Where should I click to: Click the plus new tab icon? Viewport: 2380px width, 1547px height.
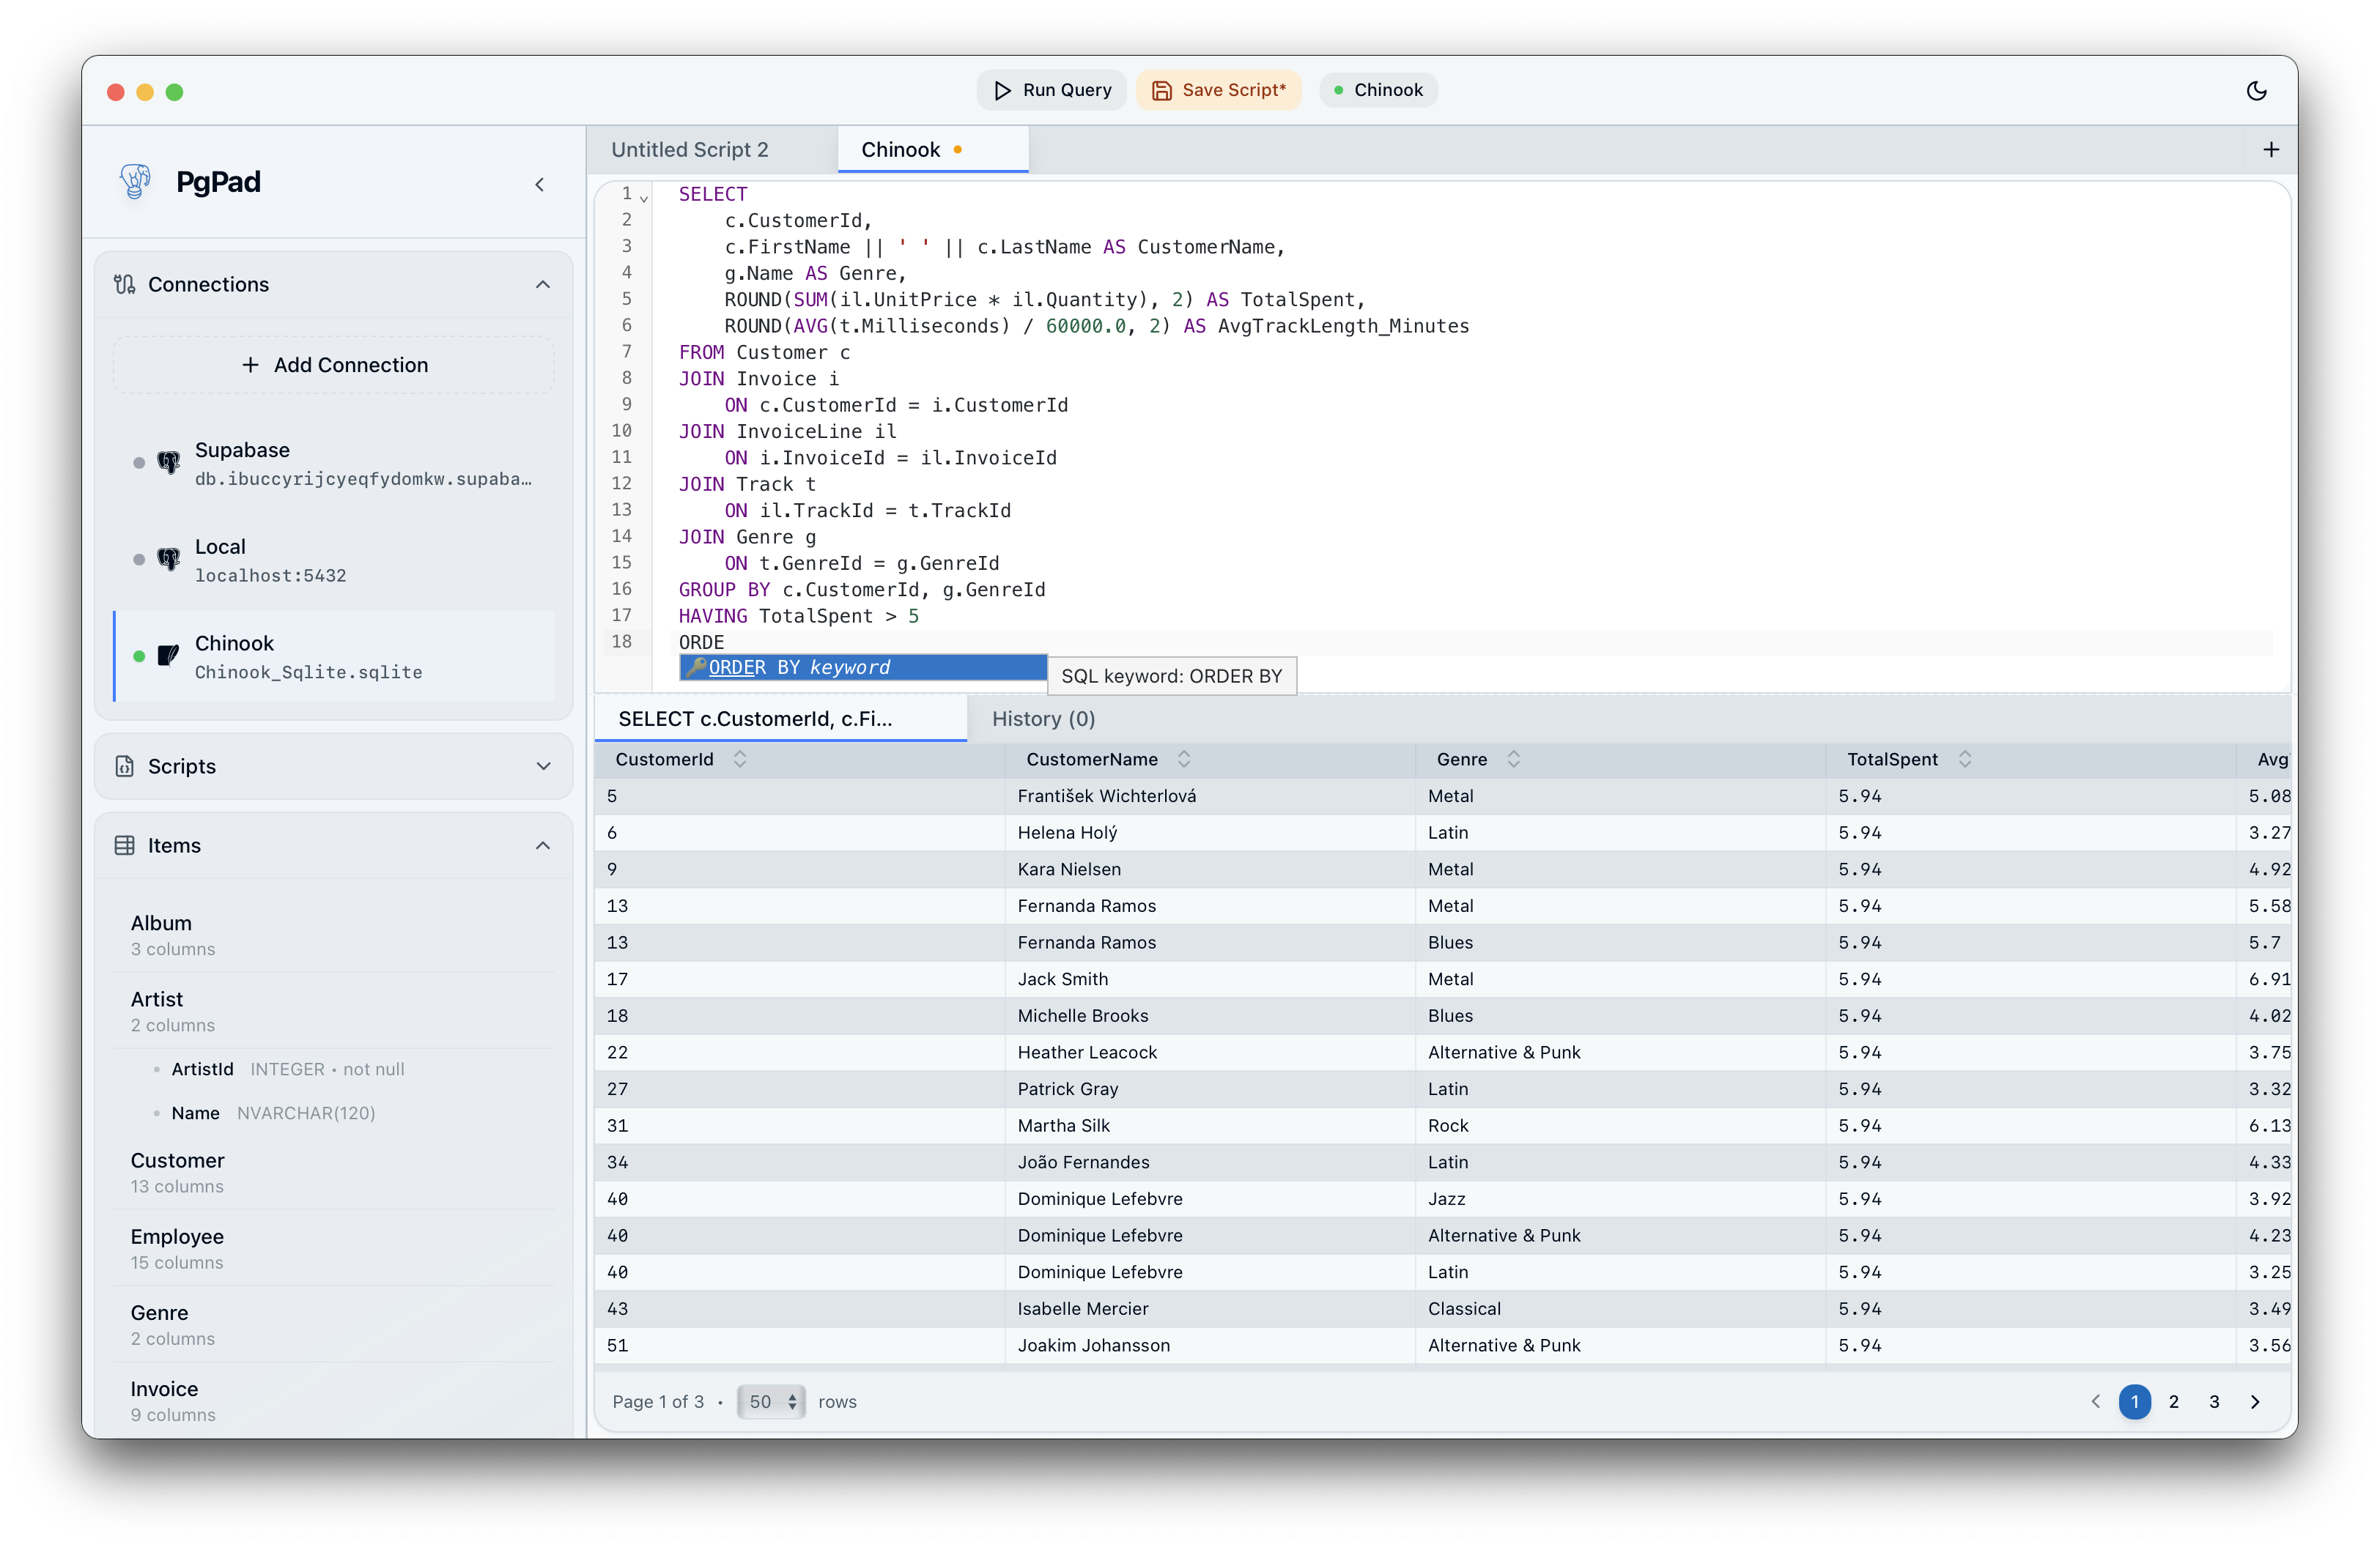click(x=2270, y=150)
